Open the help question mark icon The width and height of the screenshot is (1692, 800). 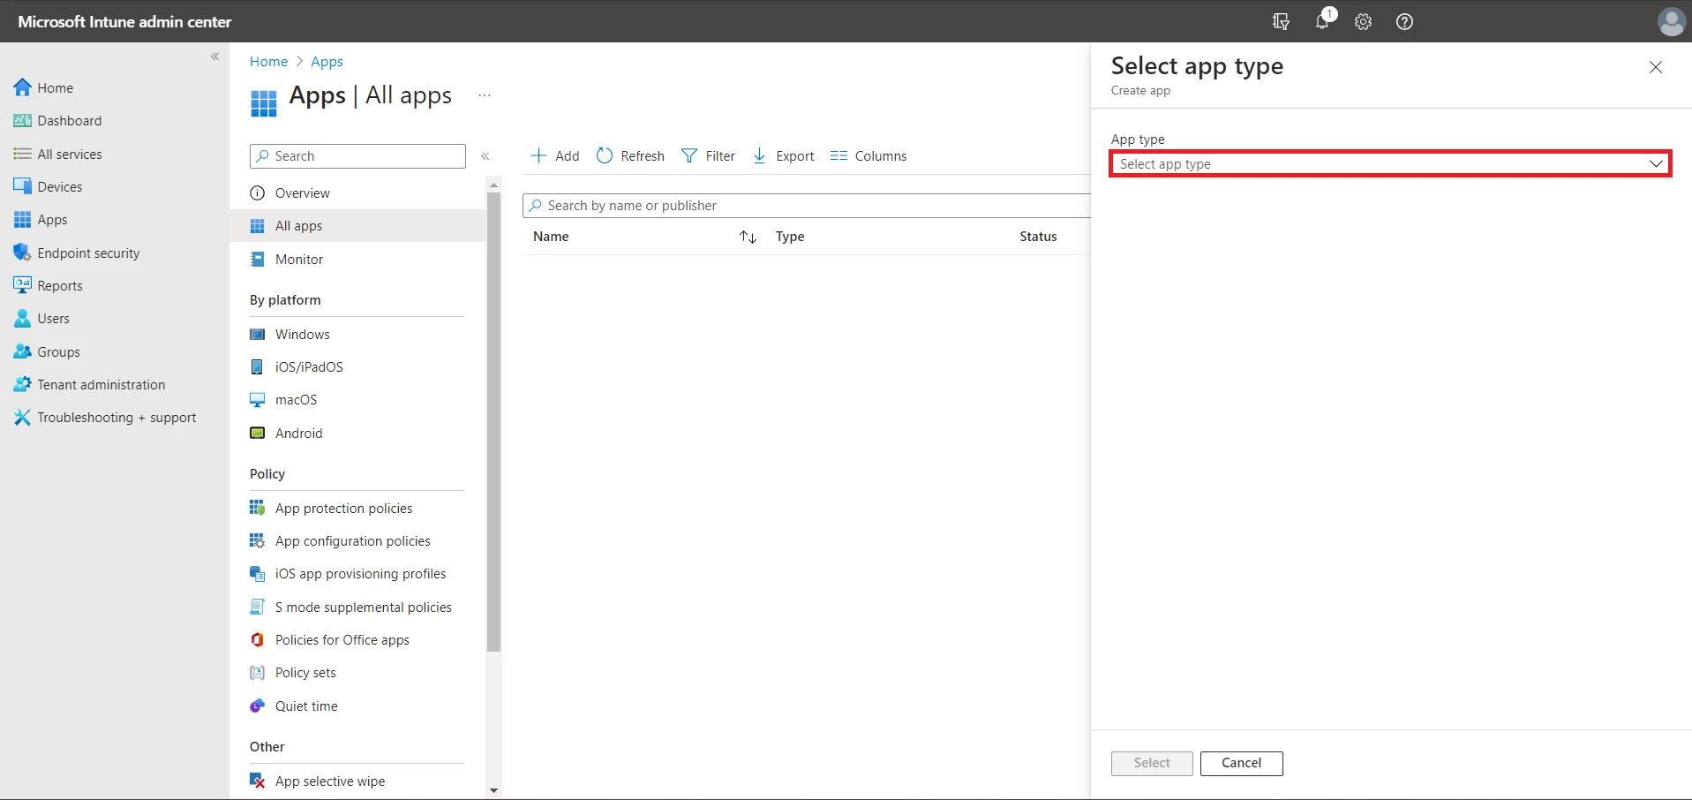click(1404, 21)
